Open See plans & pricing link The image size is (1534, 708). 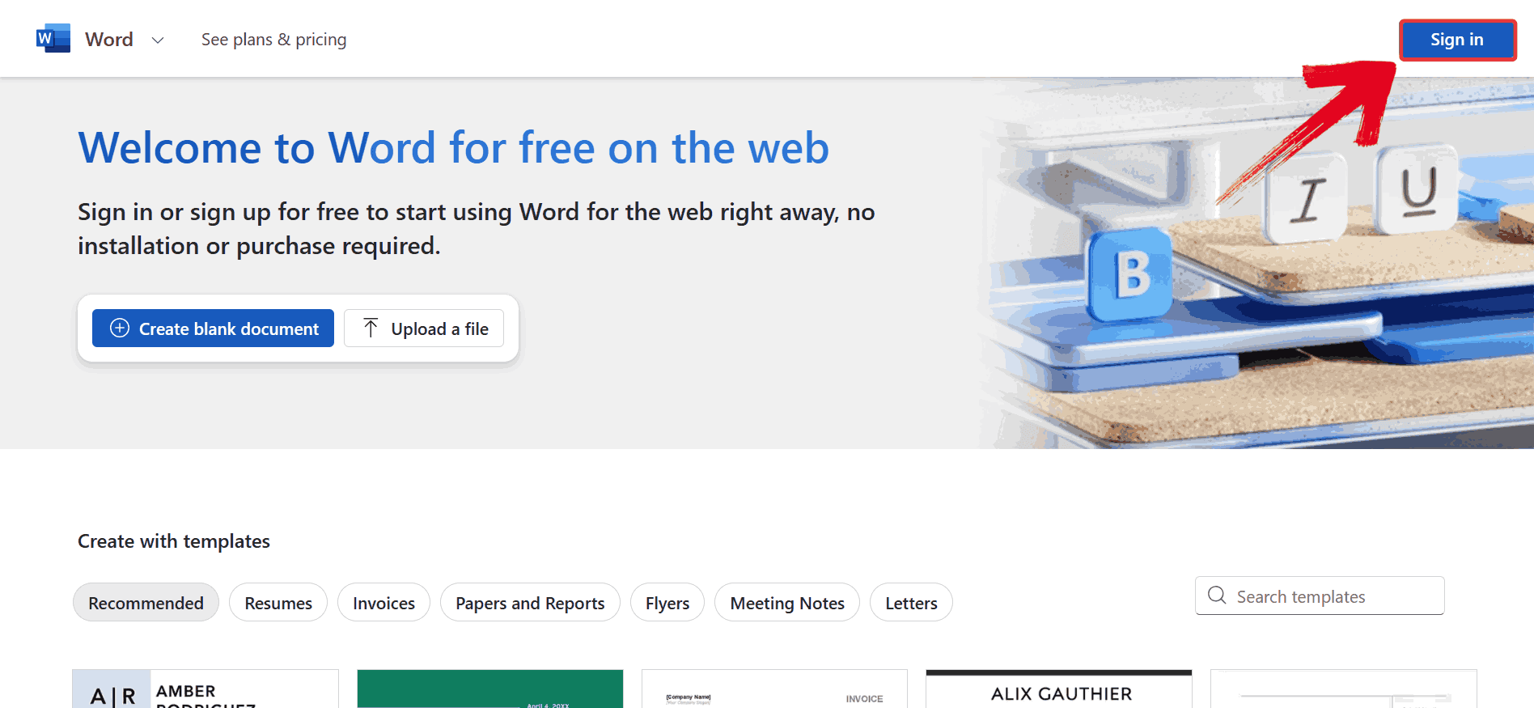pyautogui.click(x=273, y=40)
